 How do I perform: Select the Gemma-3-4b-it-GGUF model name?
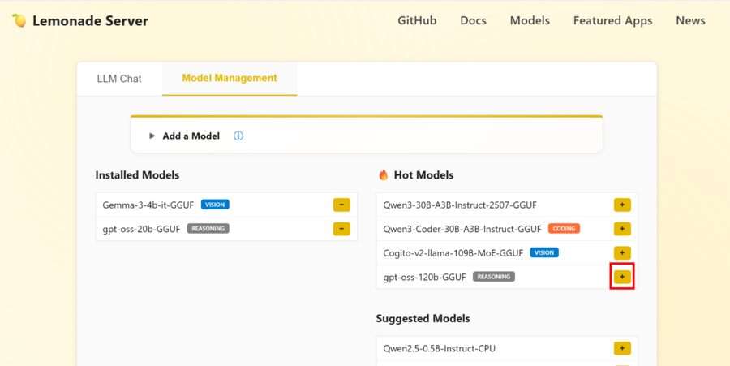[x=148, y=205]
